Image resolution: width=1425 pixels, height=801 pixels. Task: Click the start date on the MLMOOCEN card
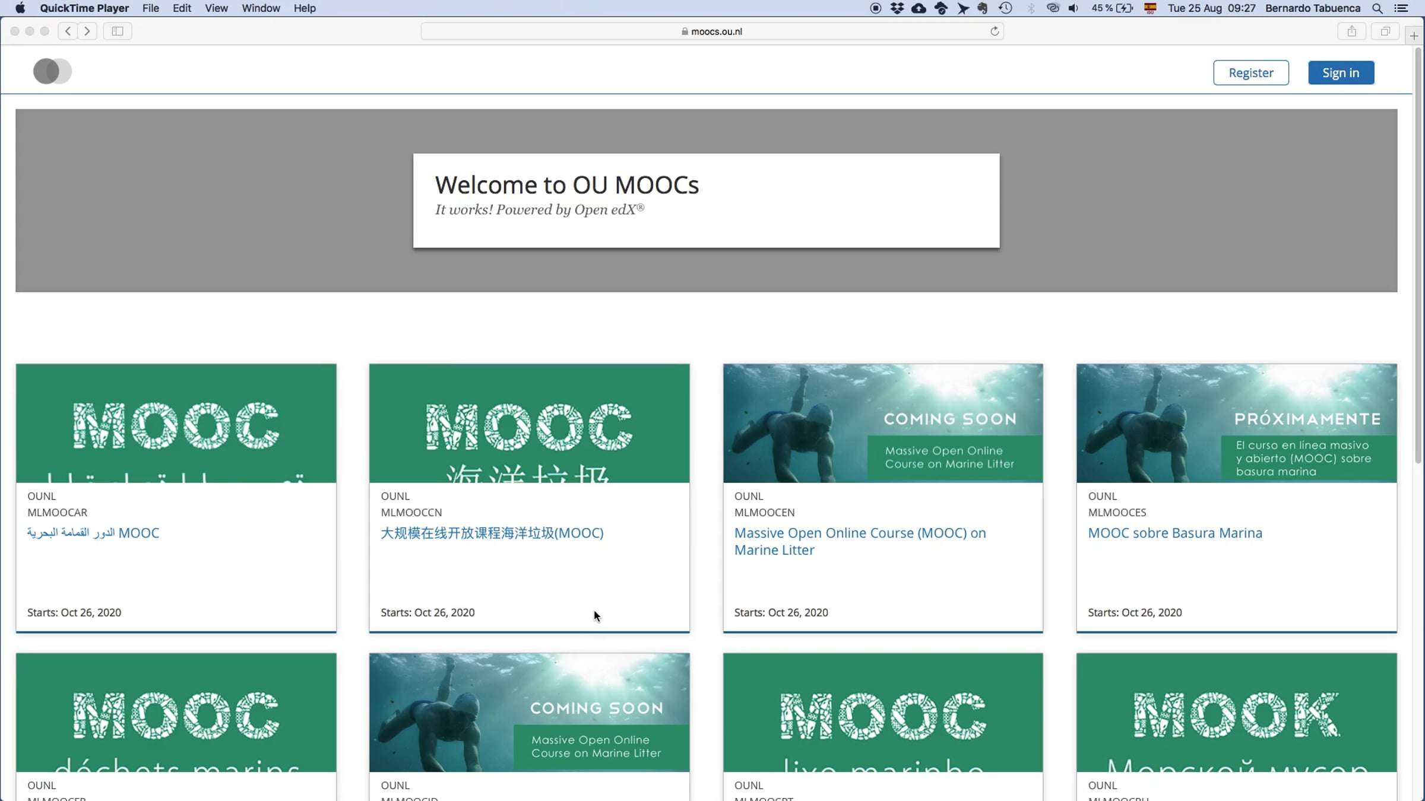(x=781, y=612)
